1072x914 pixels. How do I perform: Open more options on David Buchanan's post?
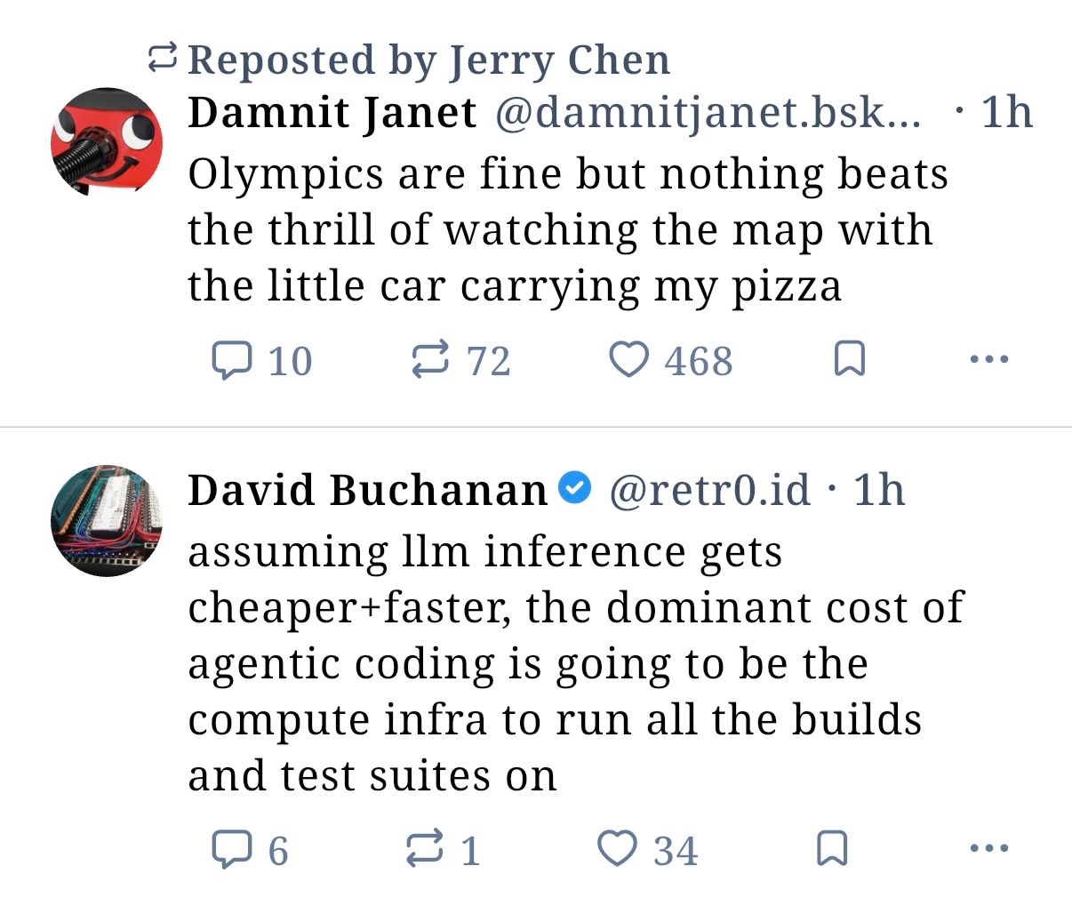[988, 849]
